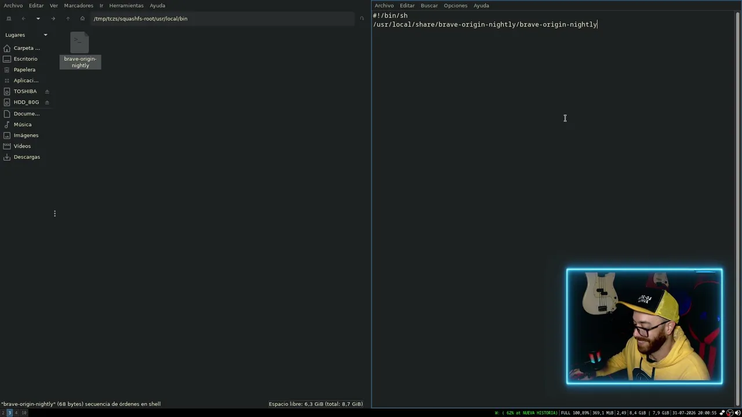The image size is (742, 417).
Task: Open Imágenes in the places sidebar
Action: [x=26, y=135]
